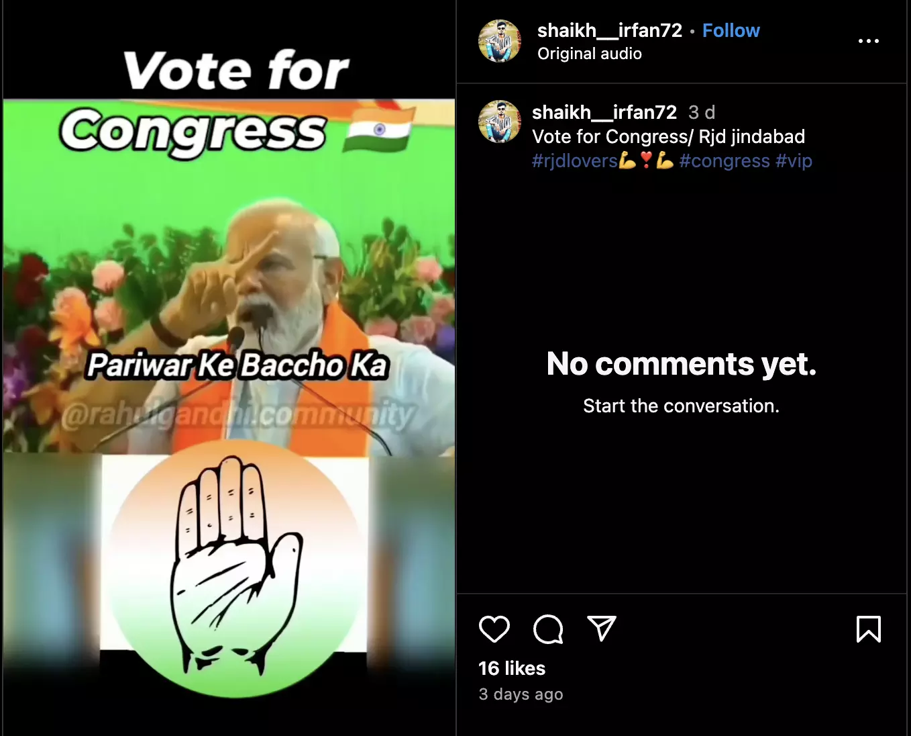The width and height of the screenshot is (911, 736).
Task: Open the Original audio link
Action: click(590, 54)
